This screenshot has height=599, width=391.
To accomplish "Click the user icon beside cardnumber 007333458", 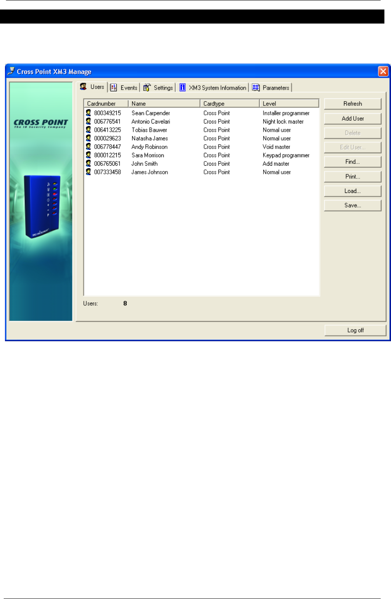I will (88, 172).
